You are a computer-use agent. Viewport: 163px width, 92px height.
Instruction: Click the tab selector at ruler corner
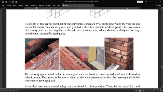(1, 8)
